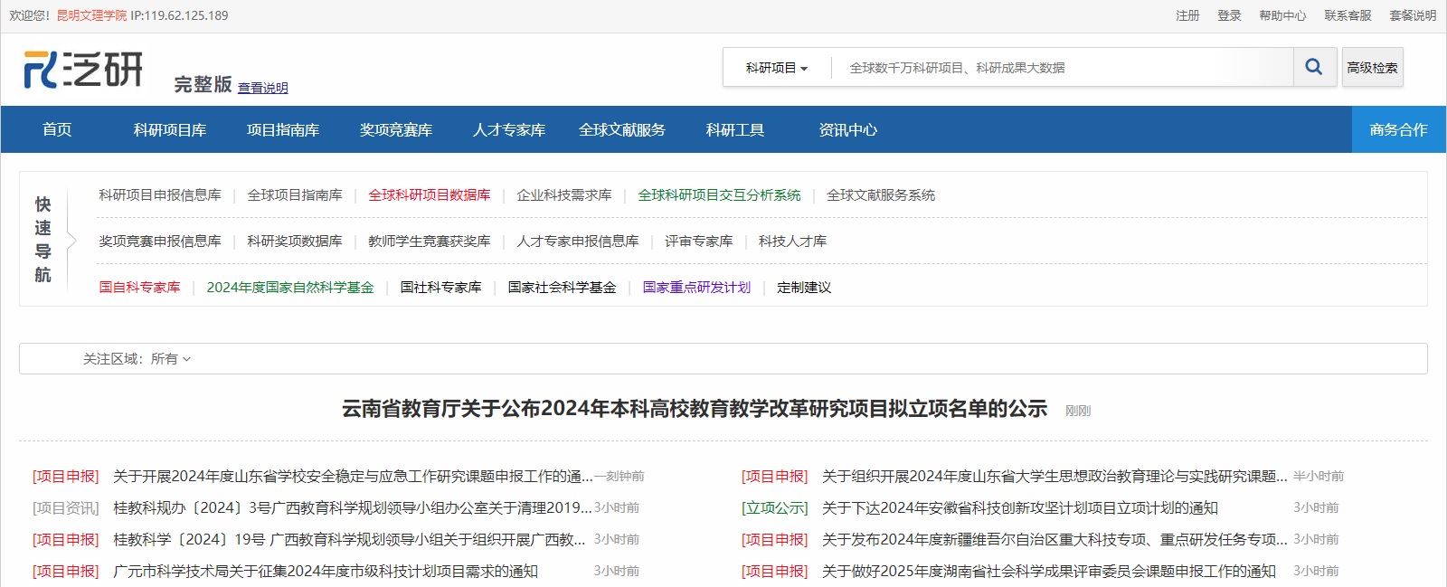Open the 定制建议 link
Image resolution: width=1447 pixels, height=587 pixels.
tap(804, 287)
